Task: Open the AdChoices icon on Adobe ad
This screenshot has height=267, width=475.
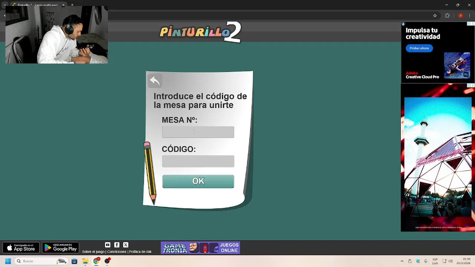Action: pyautogui.click(x=469, y=23)
